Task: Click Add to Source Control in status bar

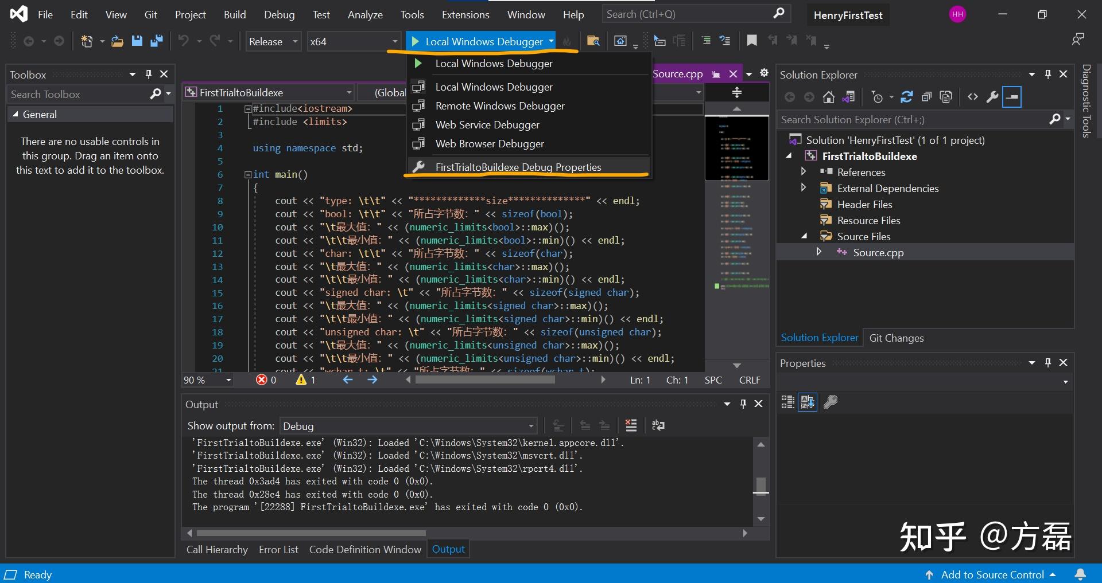Action: point(992,575)
